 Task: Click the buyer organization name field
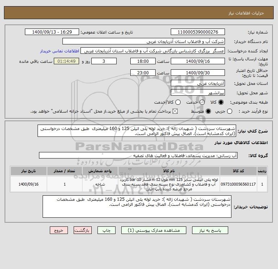(144, 42)
